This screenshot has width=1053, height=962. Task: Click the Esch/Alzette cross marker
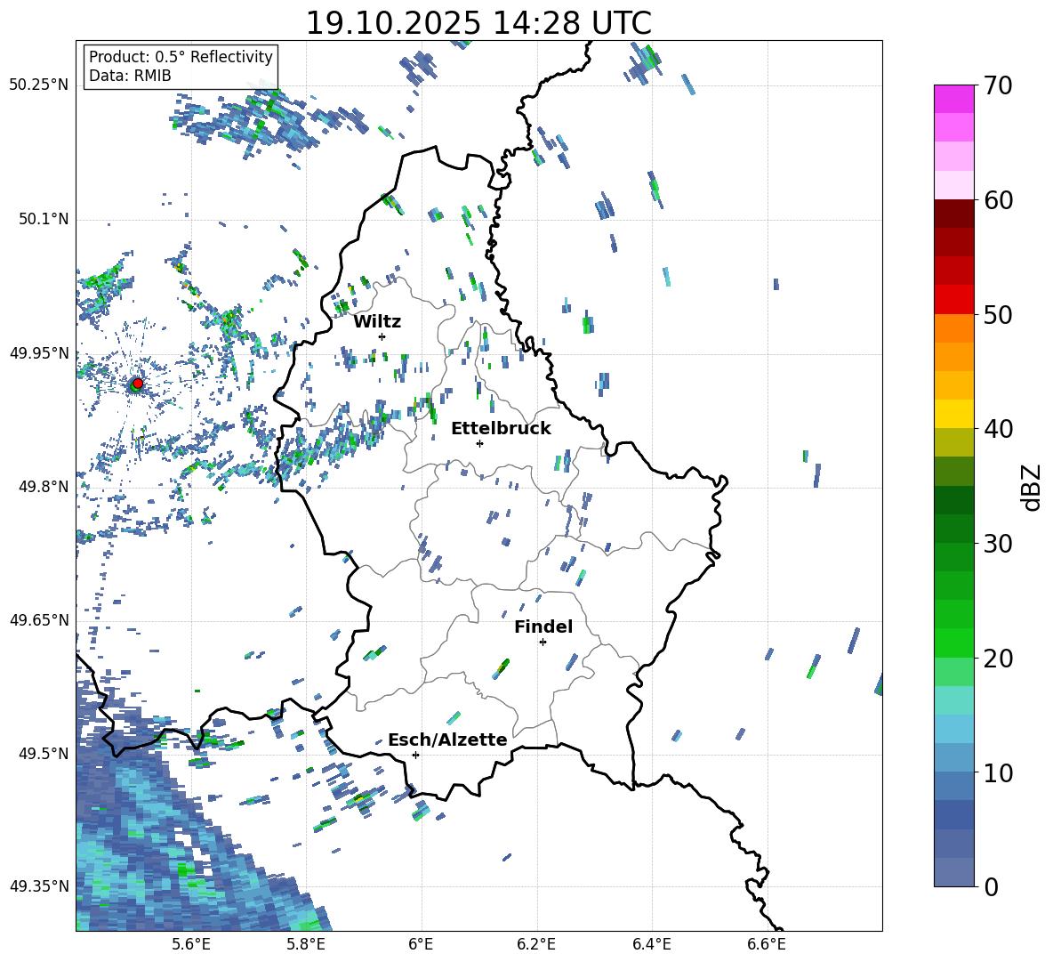tap(415, 755)
